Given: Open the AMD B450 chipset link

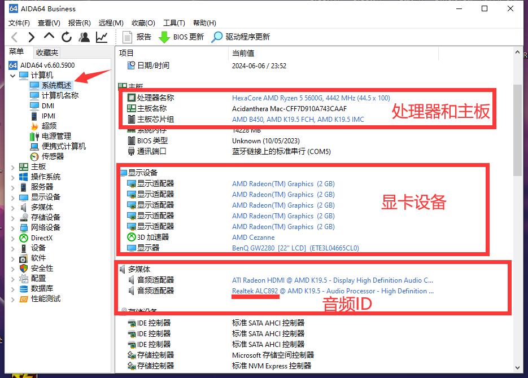Looking at the screenshot, I should [298, 120].
